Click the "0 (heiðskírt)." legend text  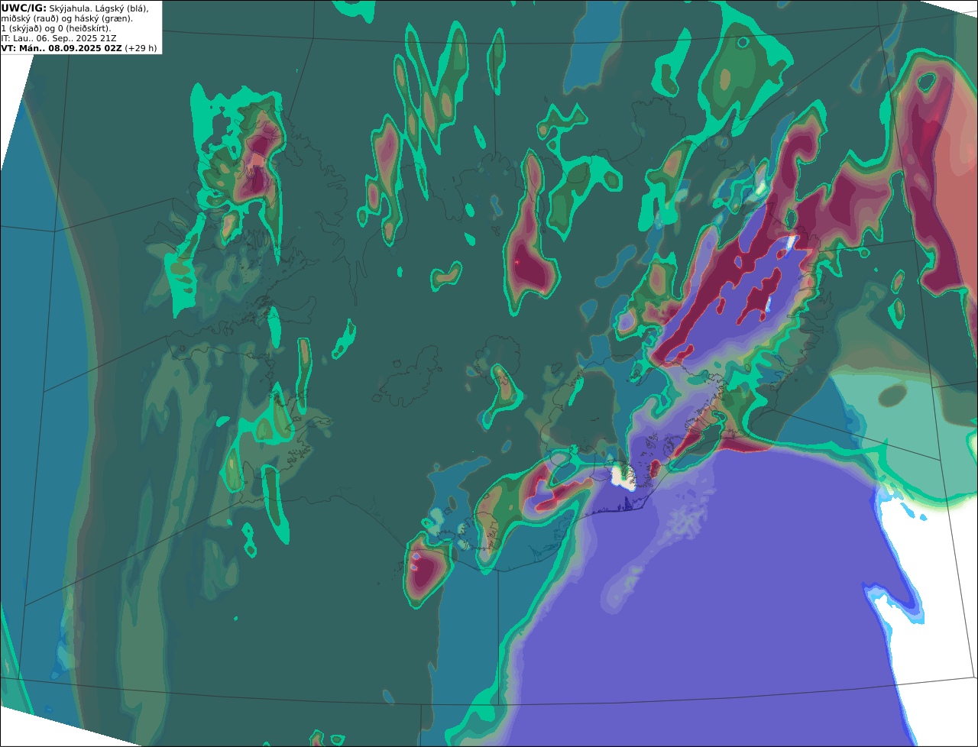coord(83,28)
